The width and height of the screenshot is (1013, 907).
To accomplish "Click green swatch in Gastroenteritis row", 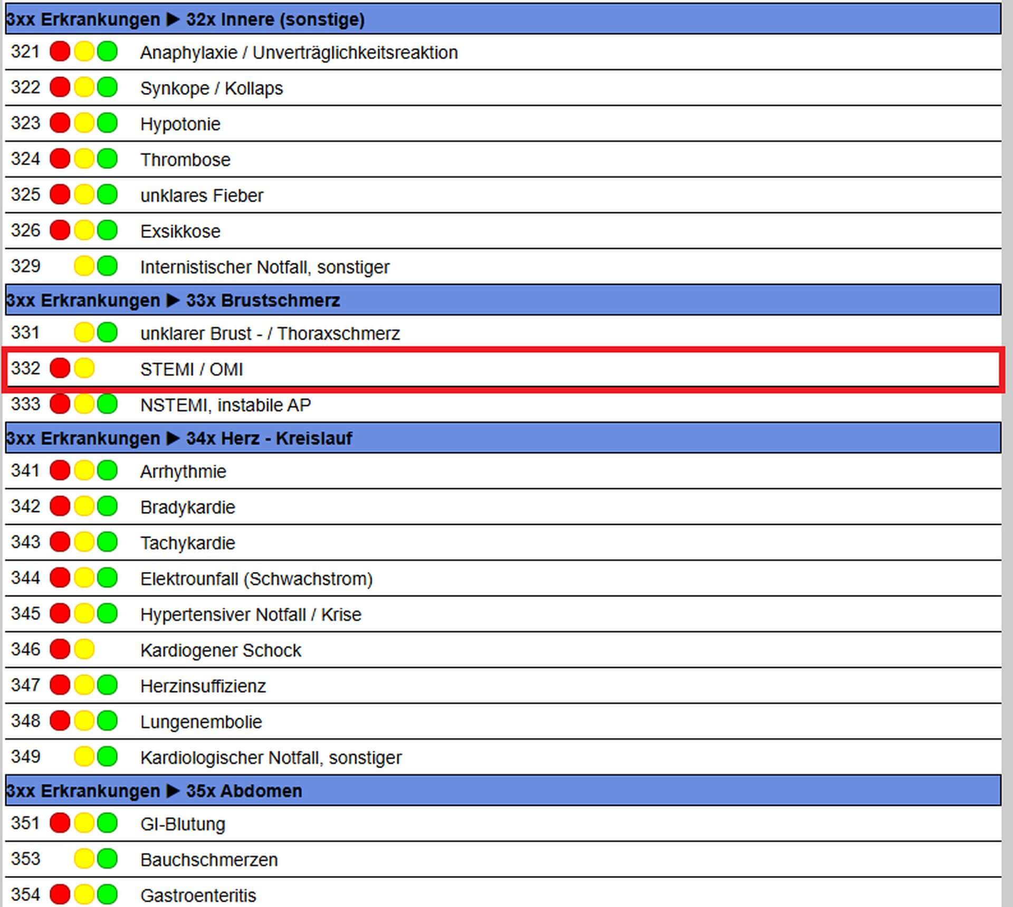I will (108, 894).
